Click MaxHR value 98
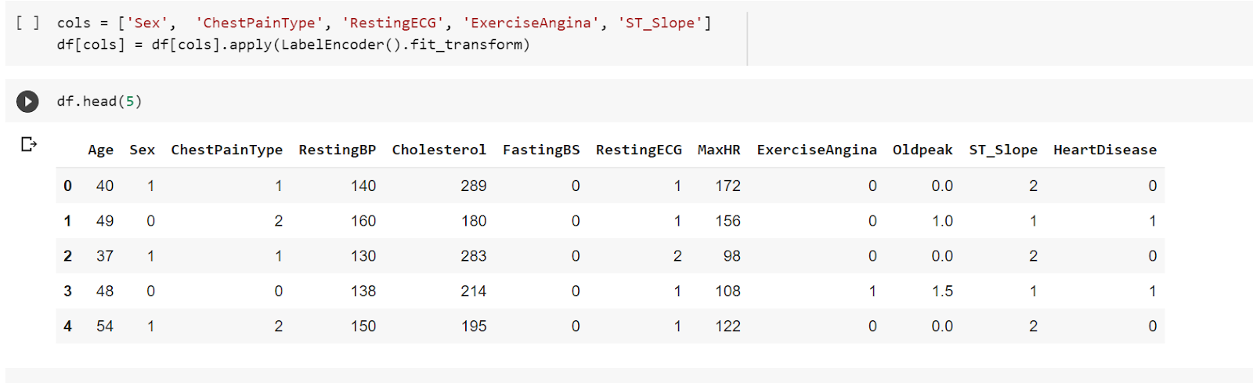This screenshot has height=383, width=1253. pyautogui.click(x=731, y=256)
